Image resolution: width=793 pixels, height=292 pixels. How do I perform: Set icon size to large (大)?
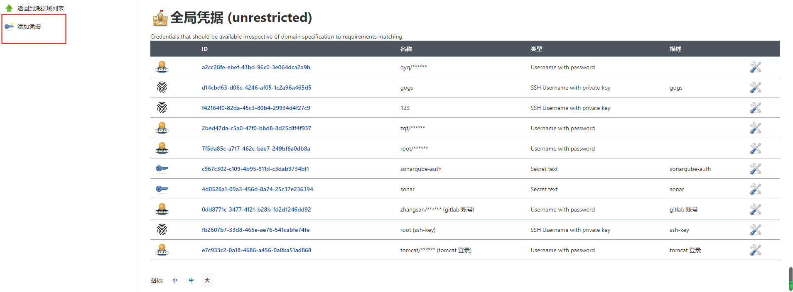point(207,280)
